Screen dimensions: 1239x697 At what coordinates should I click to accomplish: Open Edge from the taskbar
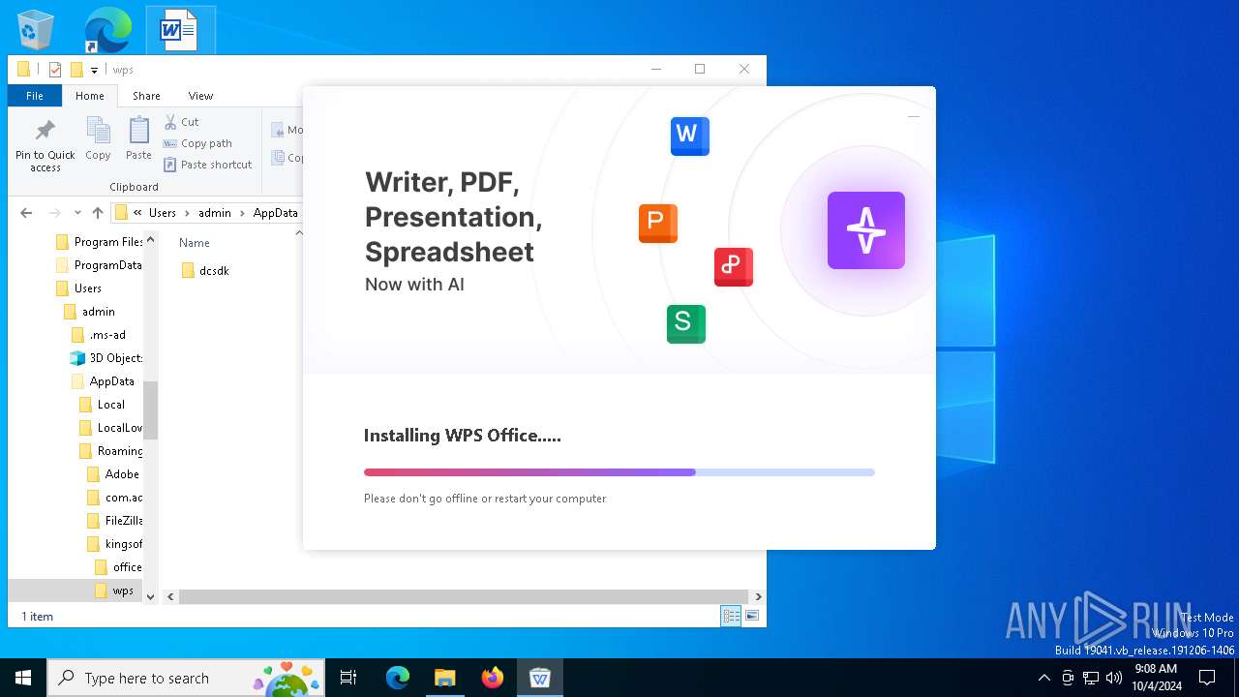pos(398,678)
